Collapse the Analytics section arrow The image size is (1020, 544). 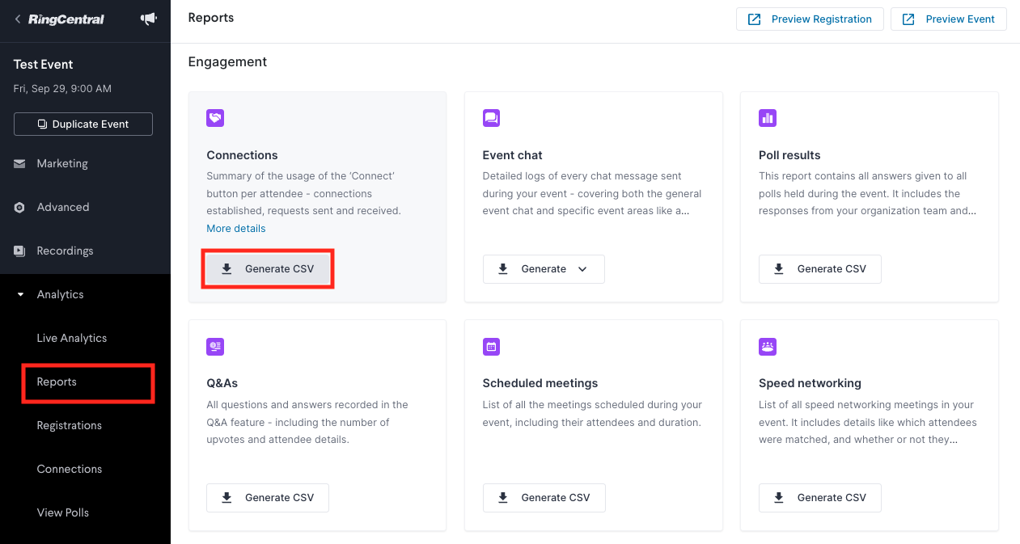20,295
